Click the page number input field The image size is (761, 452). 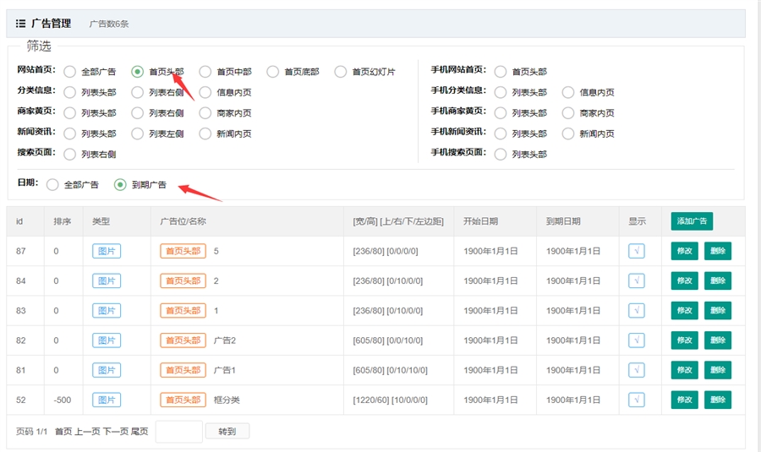pyautogui.click(x=178, y=432)
